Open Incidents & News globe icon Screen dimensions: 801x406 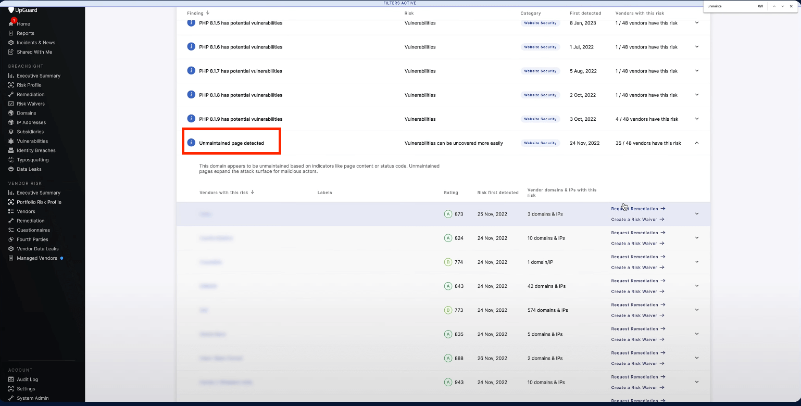[11, 43]
